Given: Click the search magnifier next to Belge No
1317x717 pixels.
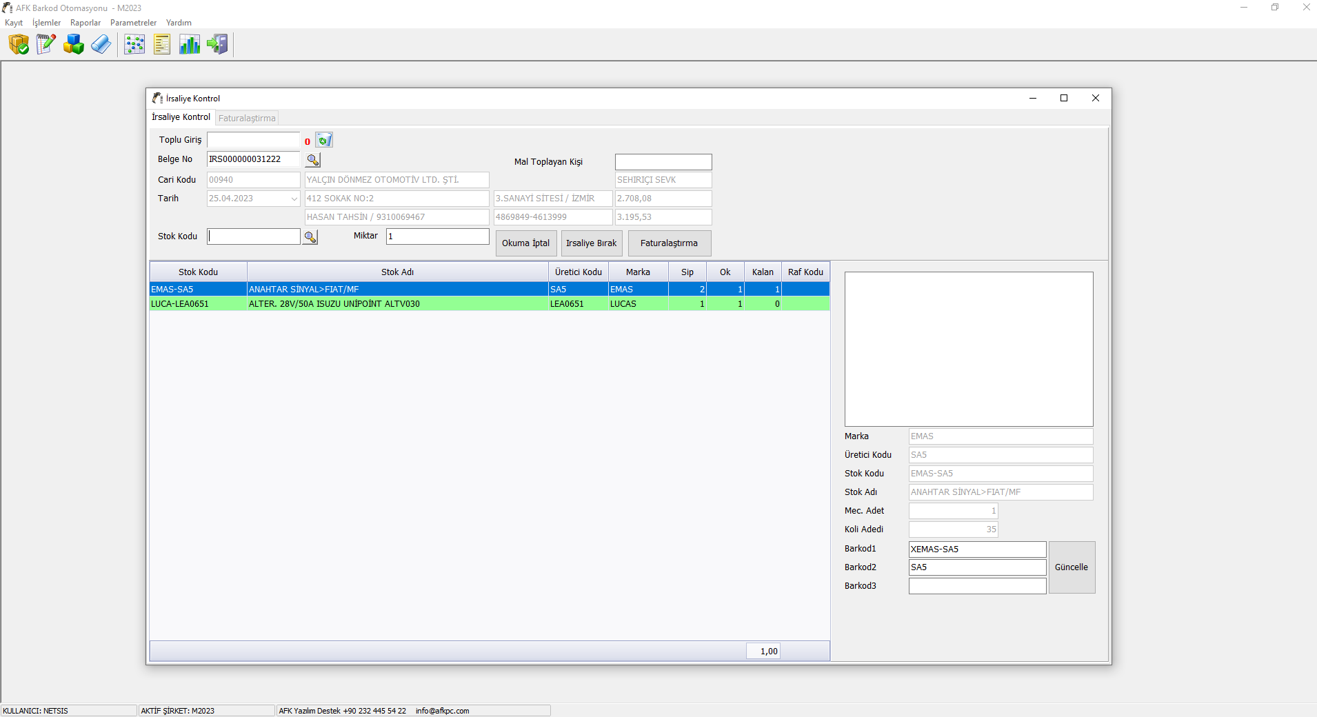Looking at the screenshot, I should (x=313, y=160).
